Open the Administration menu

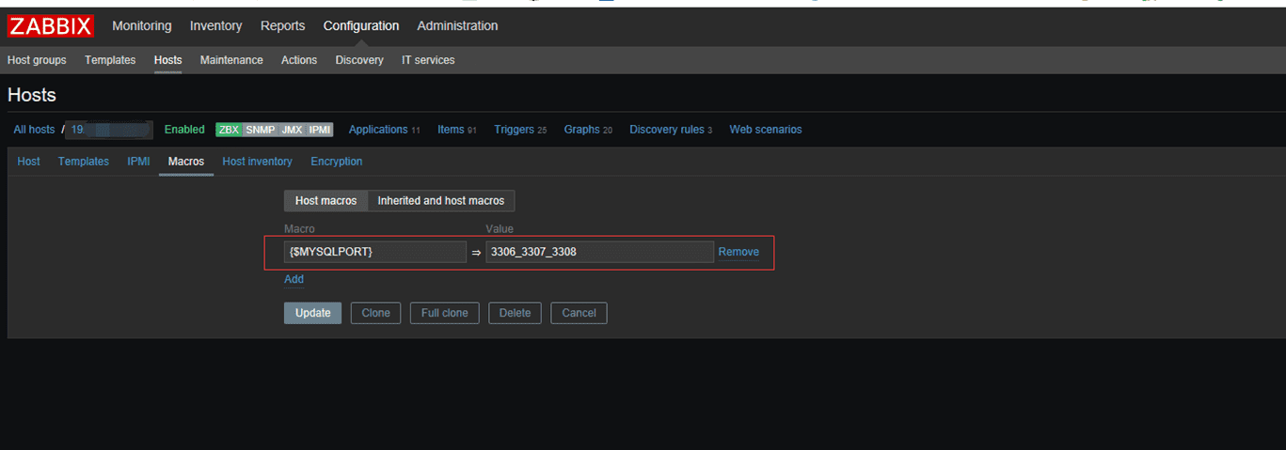(x=457, y=26)
